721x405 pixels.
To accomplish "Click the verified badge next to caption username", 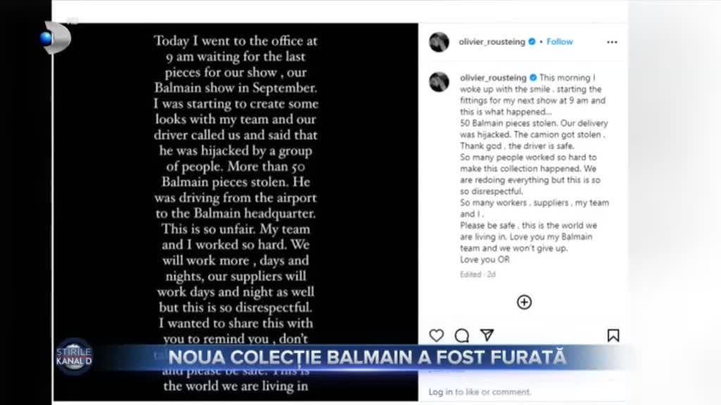I will tap(534, 78).
